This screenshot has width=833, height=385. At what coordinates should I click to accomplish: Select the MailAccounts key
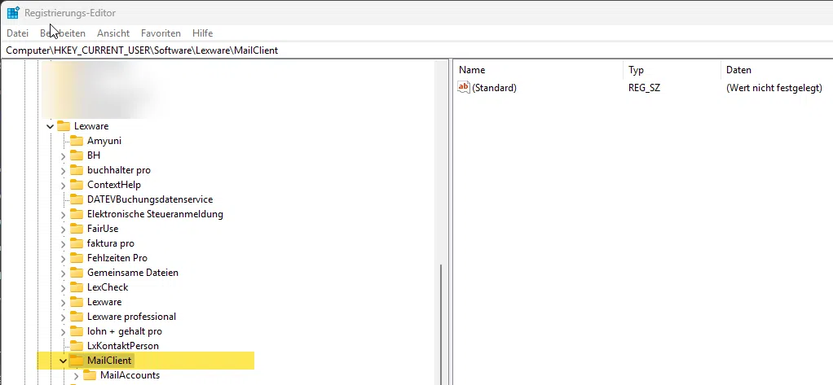(130, 375)
